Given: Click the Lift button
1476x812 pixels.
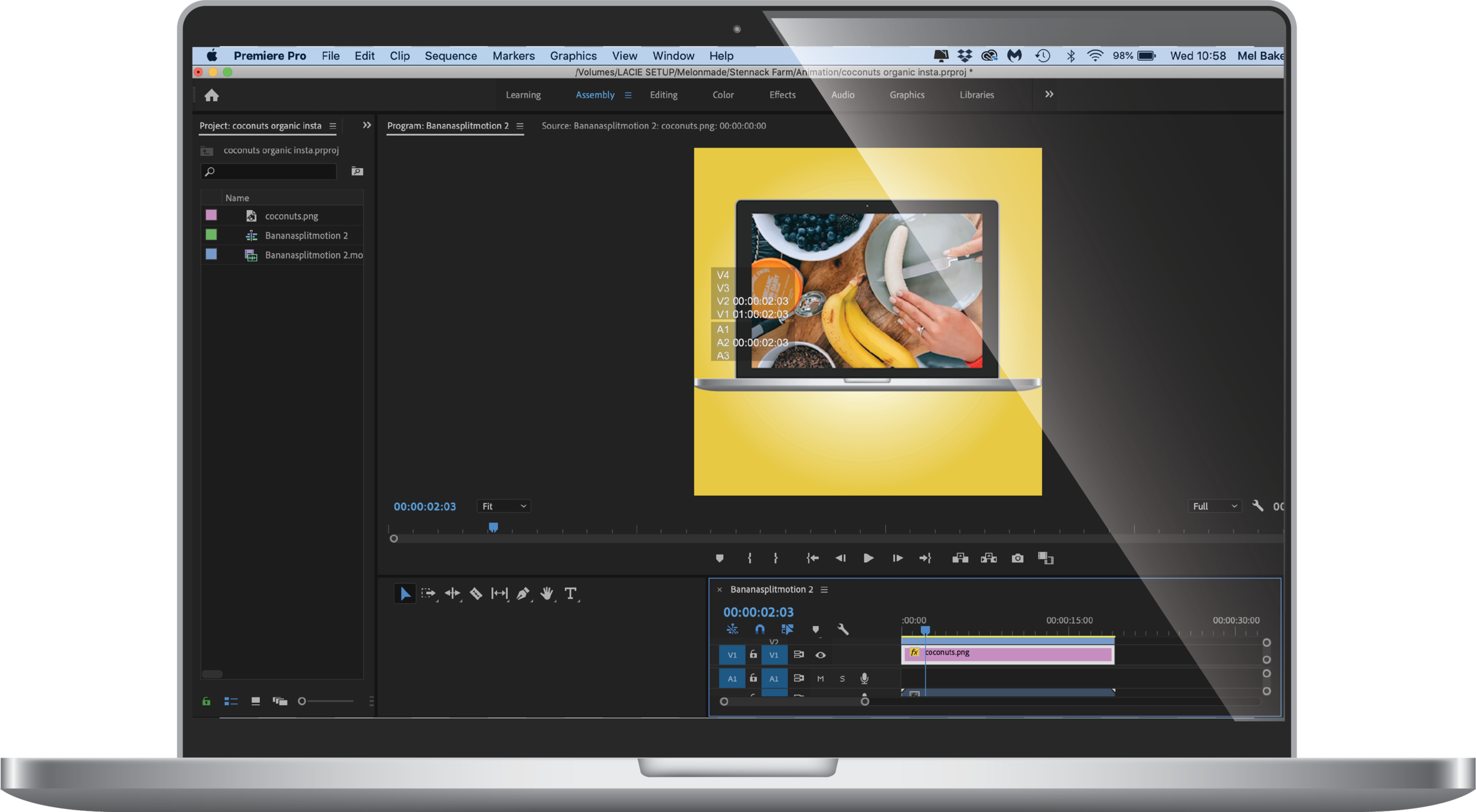Looking at the screenshot, I should [960, 558].
